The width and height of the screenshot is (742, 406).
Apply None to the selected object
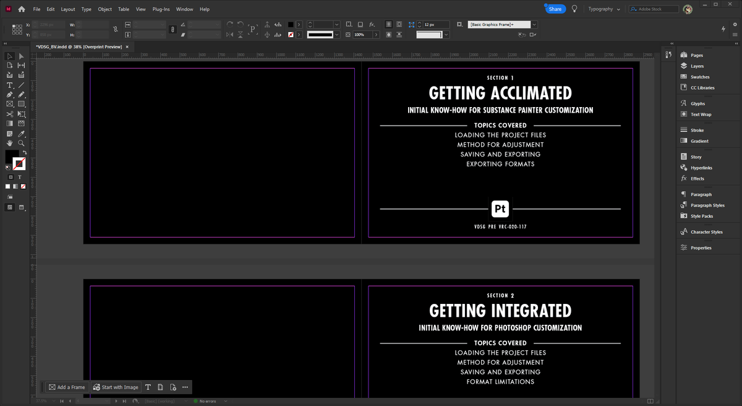[23, 186]
